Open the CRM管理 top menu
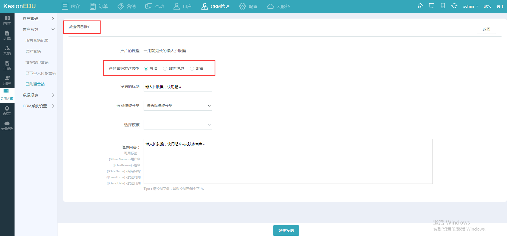The image size is (507, 236). (215, 6)
